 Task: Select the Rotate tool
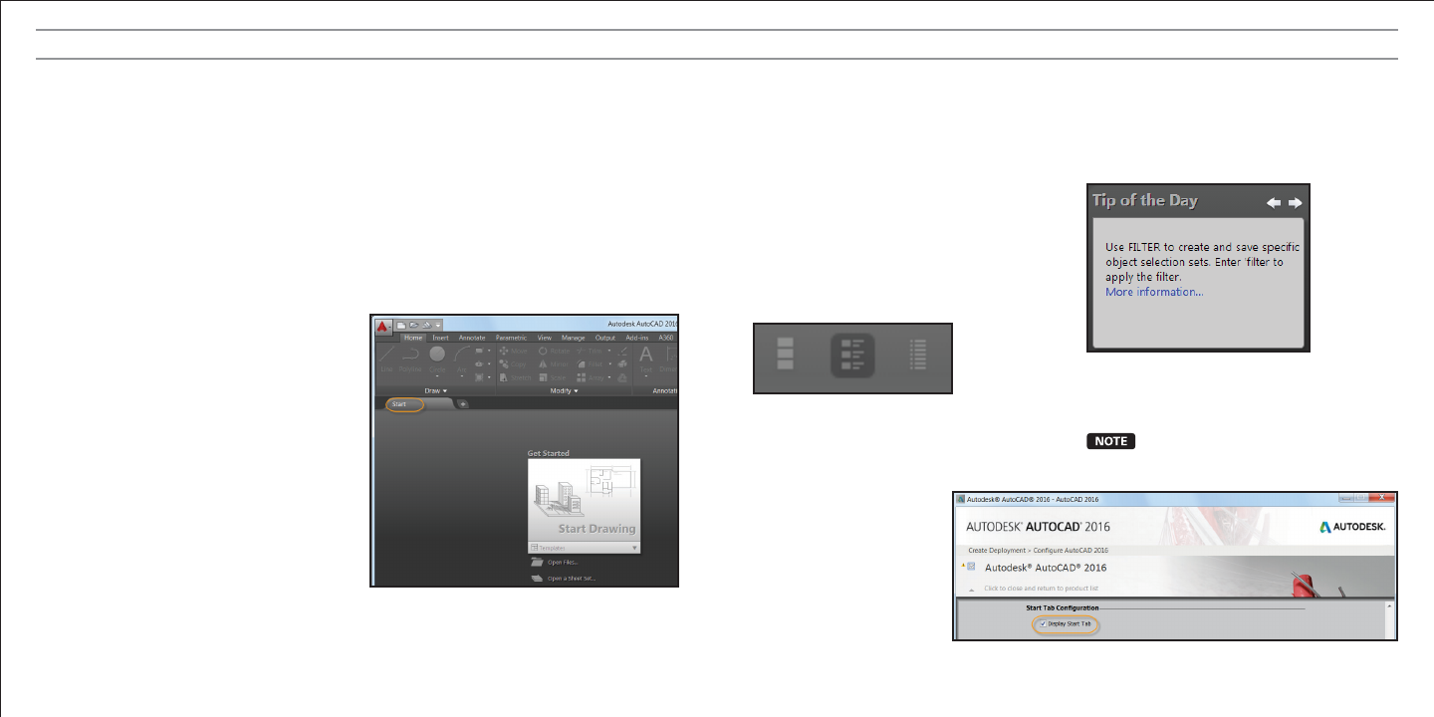(x=554, y=351)
